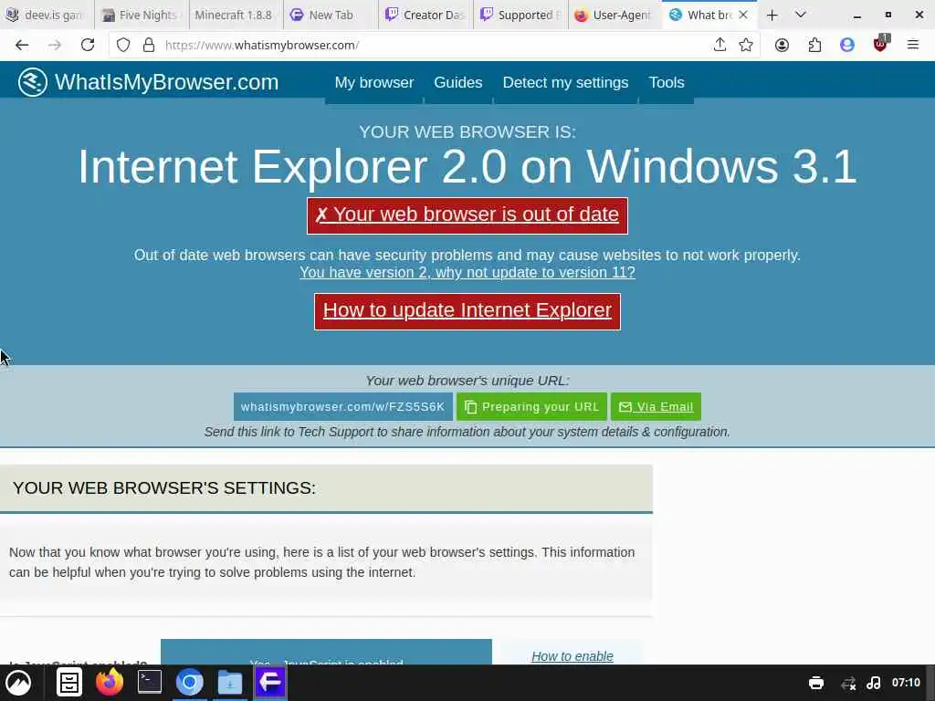Image resolution: width=935 pixels, height=701 pixels.
Task: Switch to the Creator Dashboard tab
Action: click(x=425, y=15)
